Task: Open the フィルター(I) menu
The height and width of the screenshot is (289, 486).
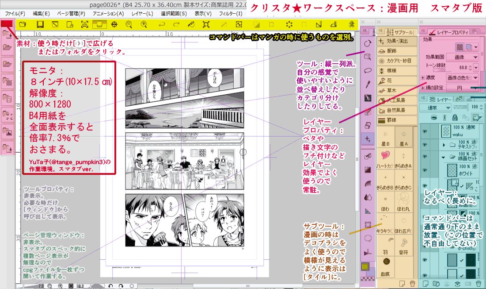Action: (x=231, y=14)
